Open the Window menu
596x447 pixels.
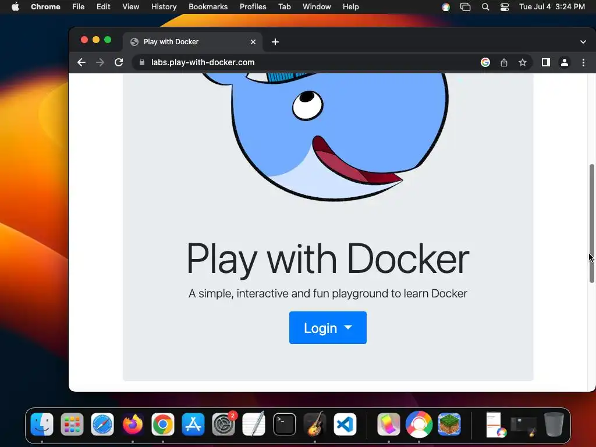tap(317, 7)
